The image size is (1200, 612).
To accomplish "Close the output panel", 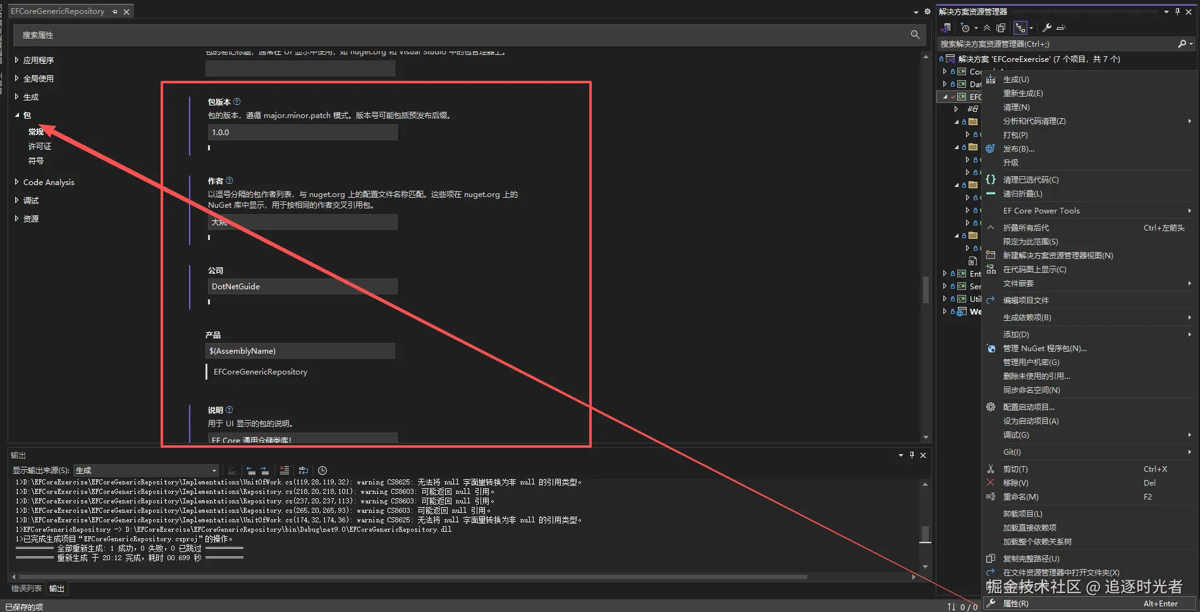I will coord(923,455).
